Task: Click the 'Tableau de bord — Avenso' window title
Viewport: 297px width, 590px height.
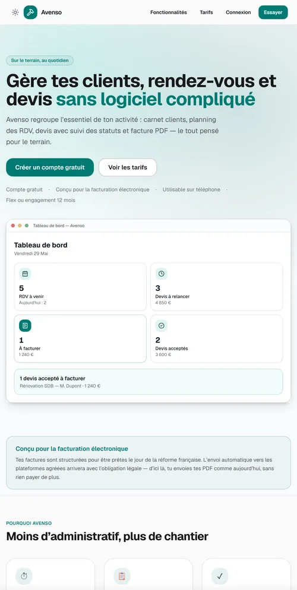Action: click(x=59, y=226)
